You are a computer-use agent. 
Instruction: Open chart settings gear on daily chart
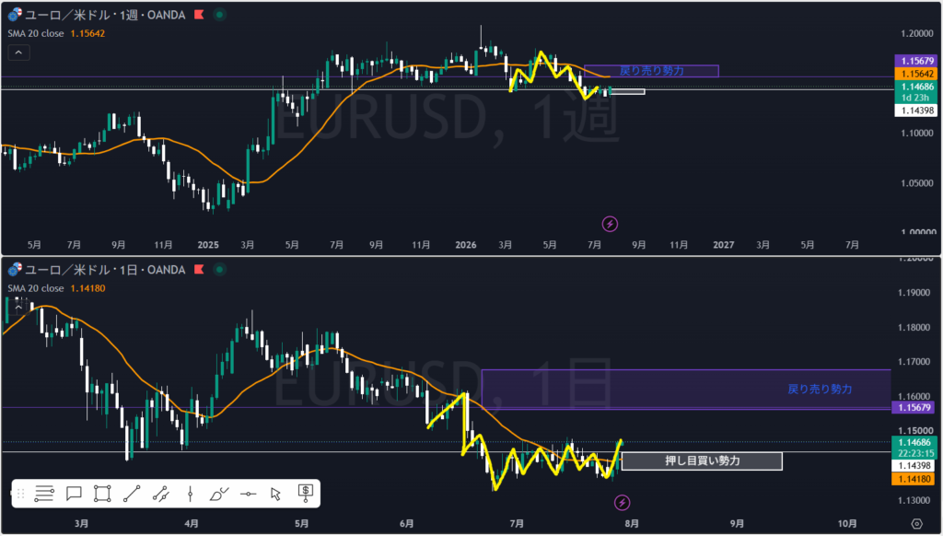tap(916, 524)
